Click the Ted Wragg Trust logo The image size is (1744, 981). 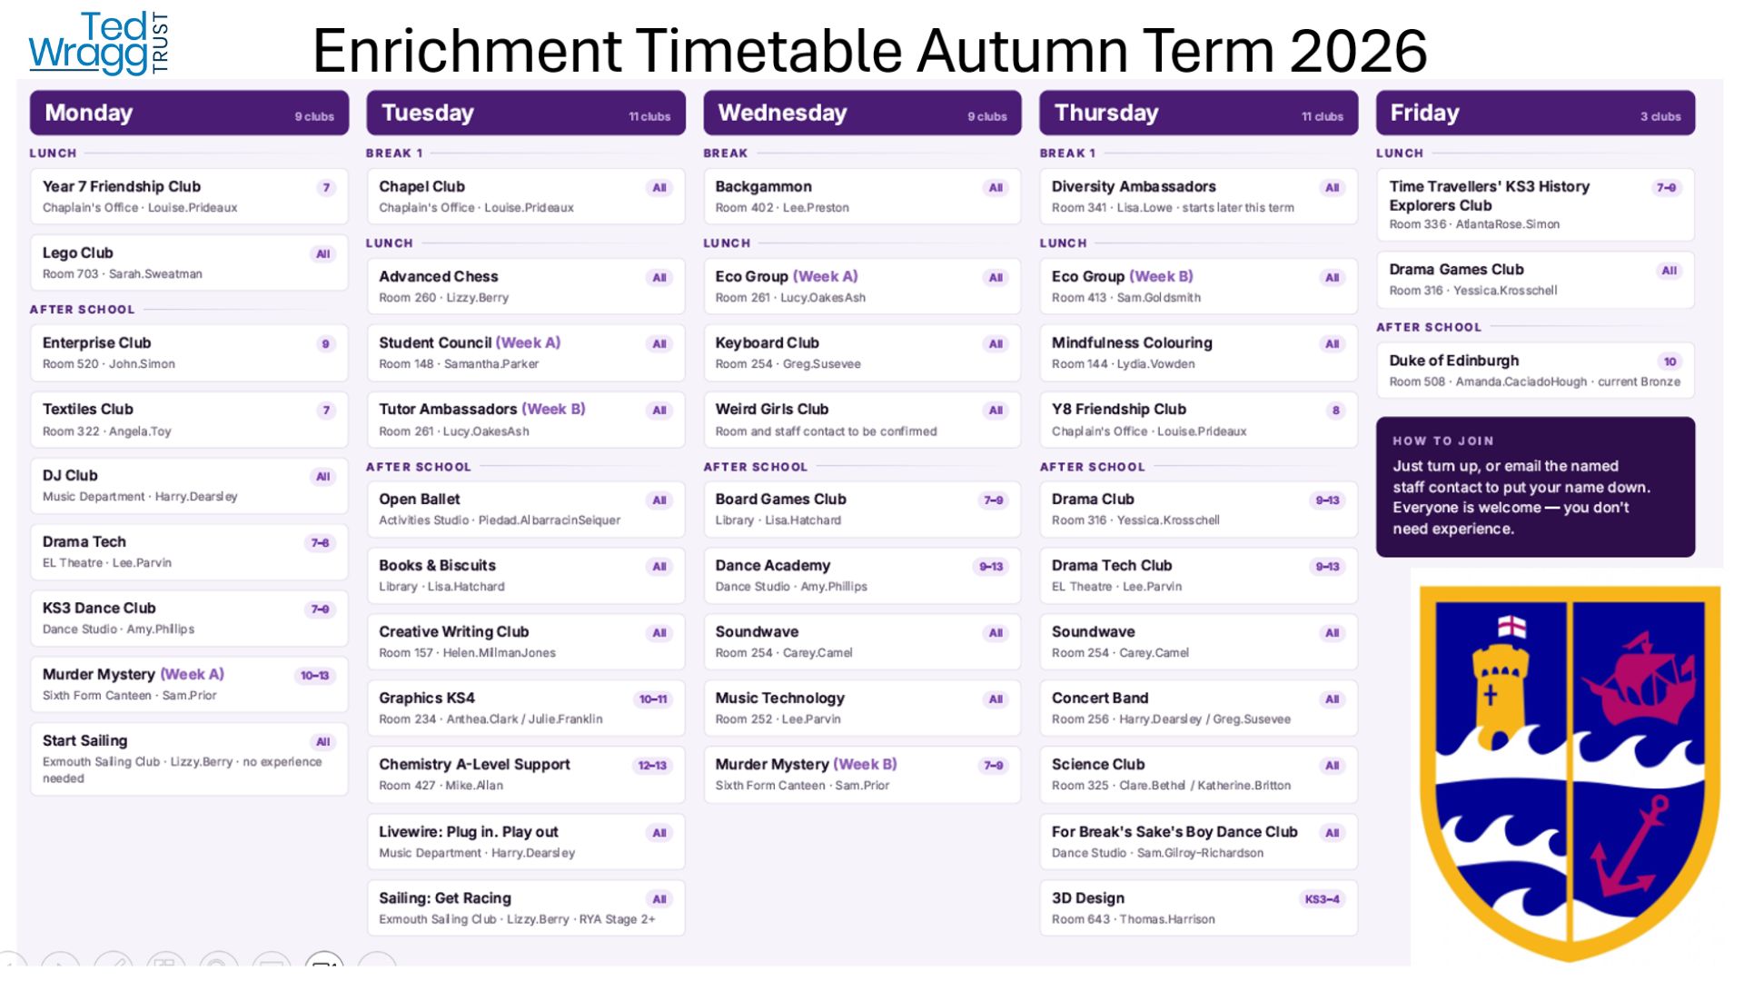tap(98, 43)
